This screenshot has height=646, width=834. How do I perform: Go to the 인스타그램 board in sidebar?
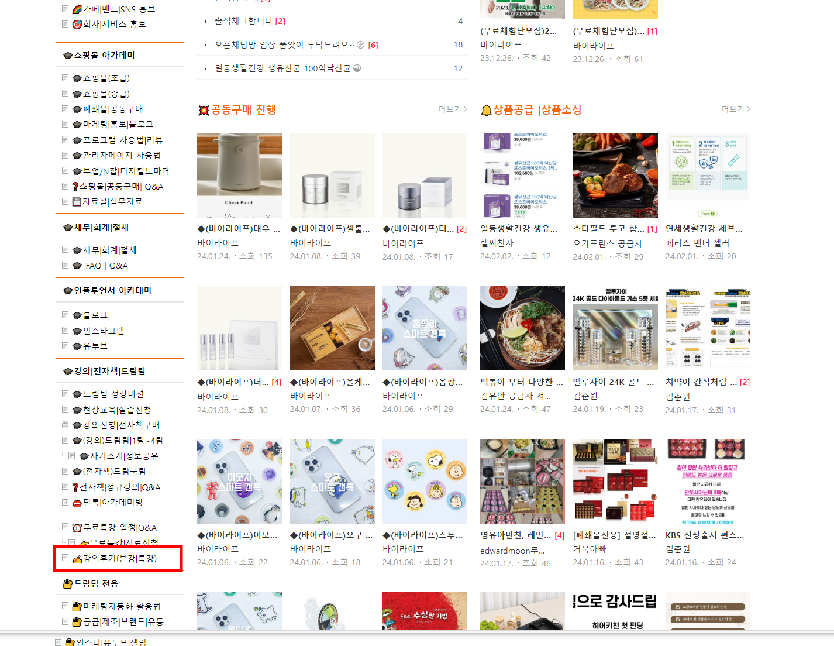click(x=103, y=331)
